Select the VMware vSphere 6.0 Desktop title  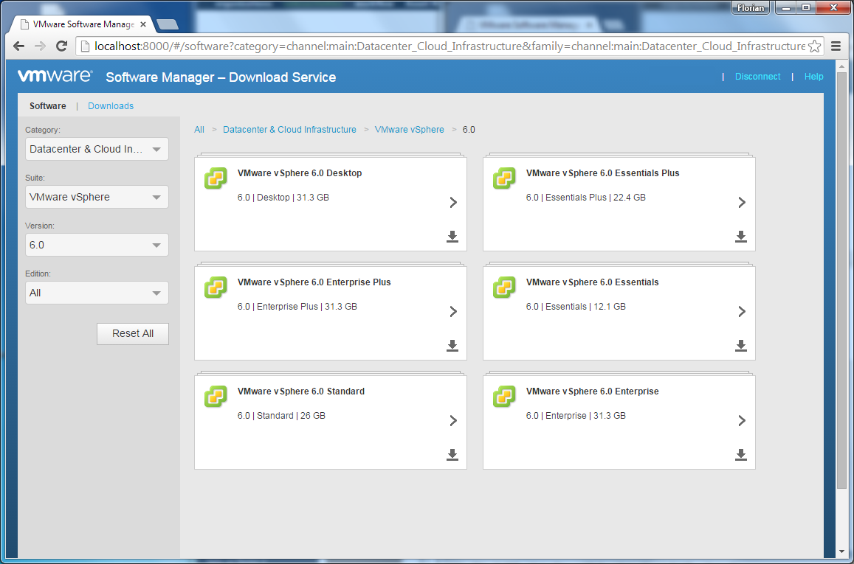[300, 173]
